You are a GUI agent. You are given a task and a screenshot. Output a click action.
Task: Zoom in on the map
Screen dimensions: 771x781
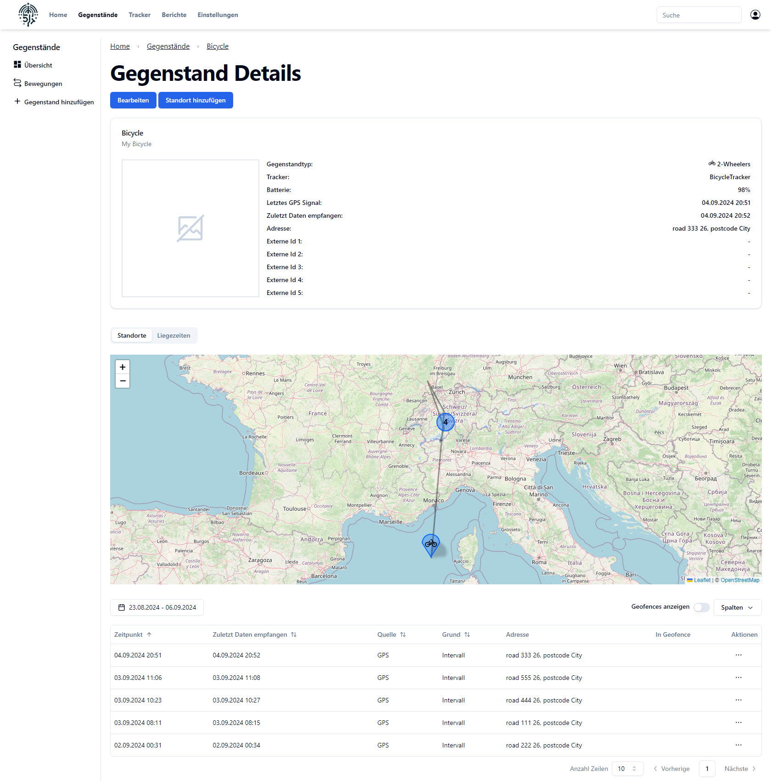tap(123, 367)
